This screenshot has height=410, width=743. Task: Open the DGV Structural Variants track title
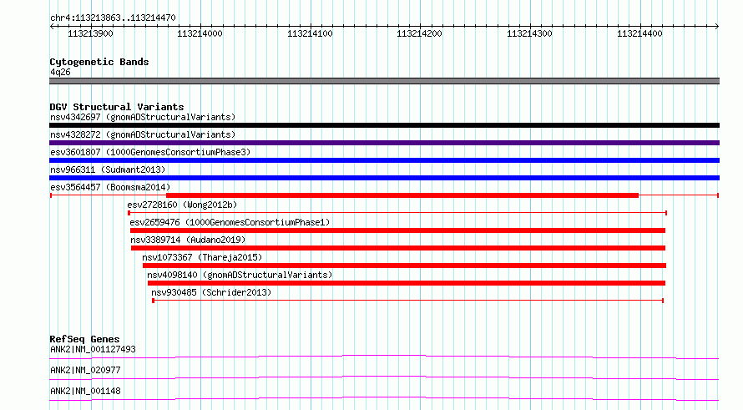click(117, 107)
